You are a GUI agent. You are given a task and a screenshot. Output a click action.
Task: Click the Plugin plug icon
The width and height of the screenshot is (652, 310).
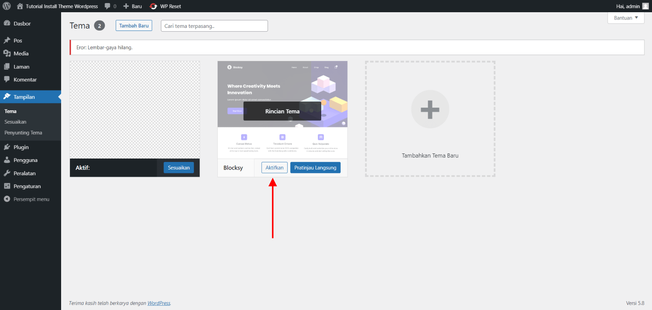[x=7, y=147]
